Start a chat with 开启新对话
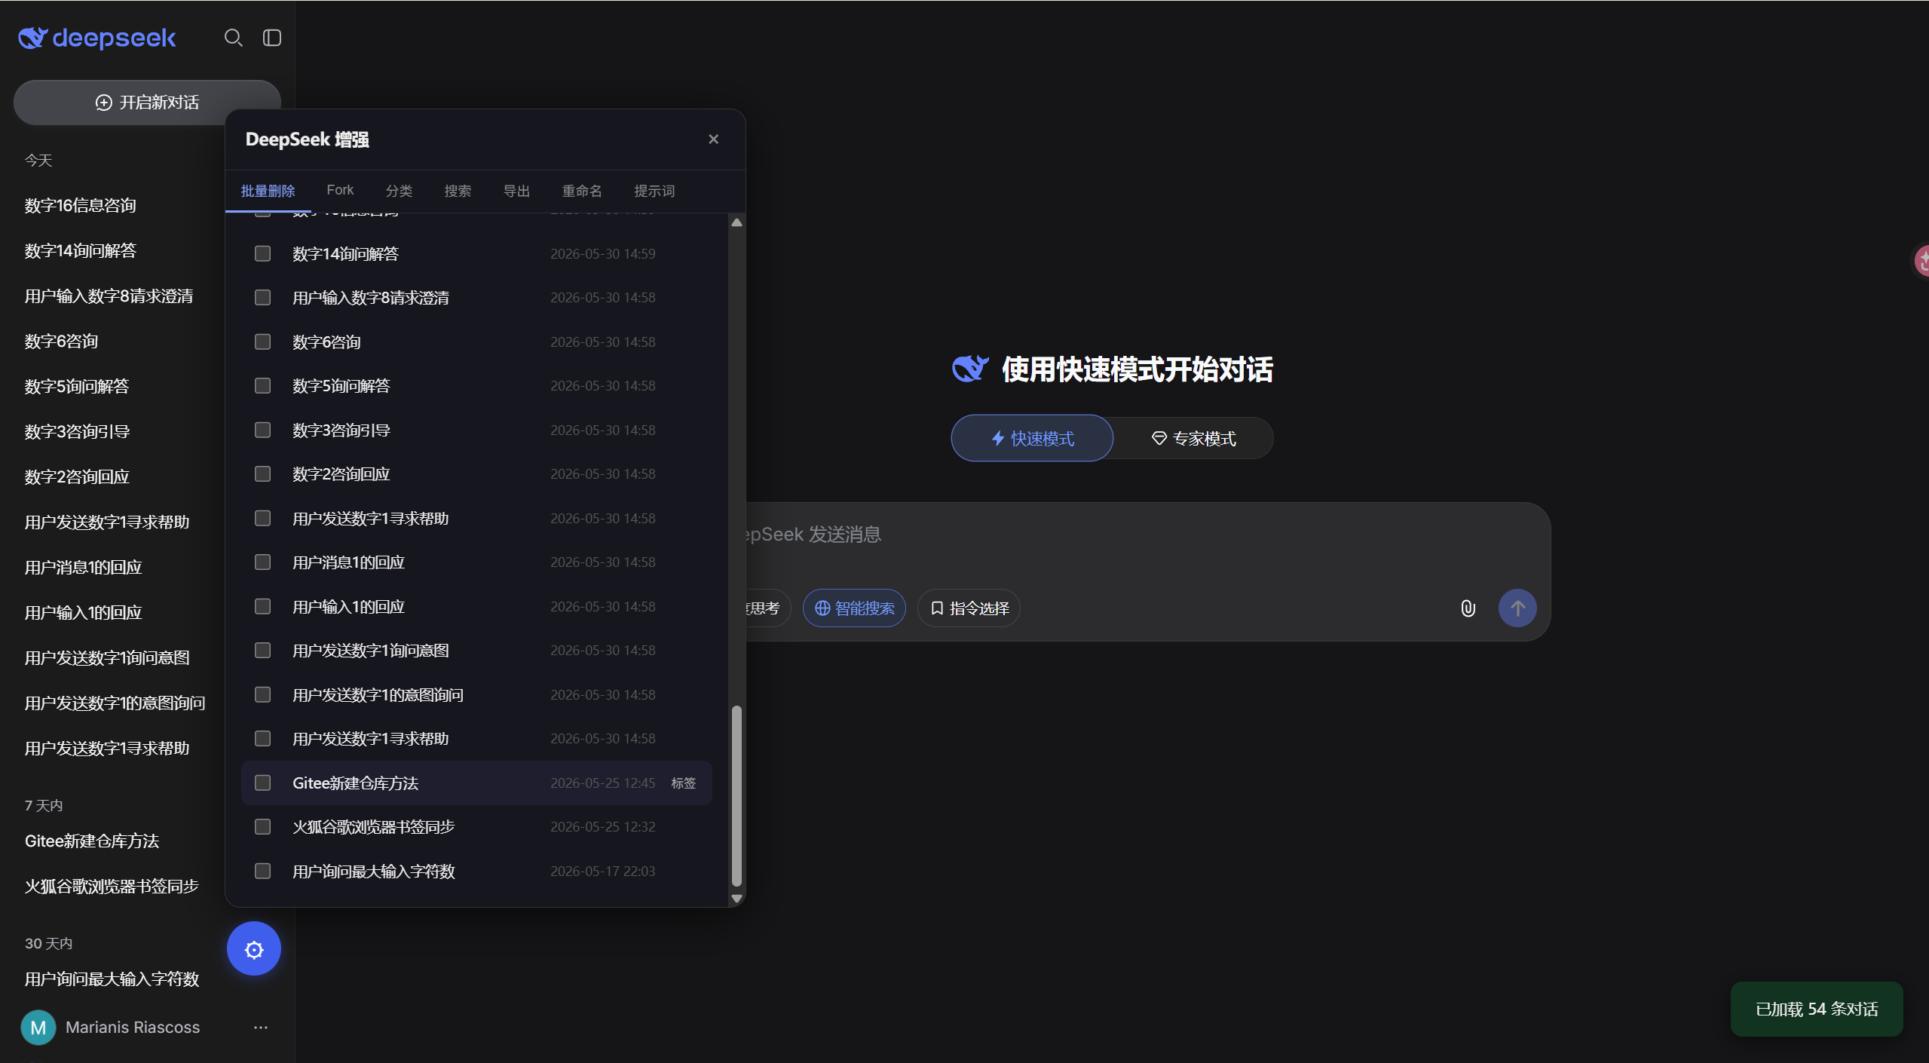Image resolution: width=1929 pixels, height=1063 pixels. coord(147,103)
